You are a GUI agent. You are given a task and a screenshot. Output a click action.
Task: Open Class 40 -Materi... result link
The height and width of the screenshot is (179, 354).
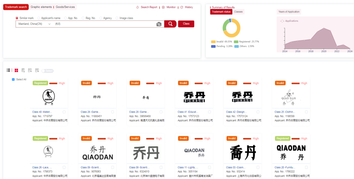click(x=42, y=112)
